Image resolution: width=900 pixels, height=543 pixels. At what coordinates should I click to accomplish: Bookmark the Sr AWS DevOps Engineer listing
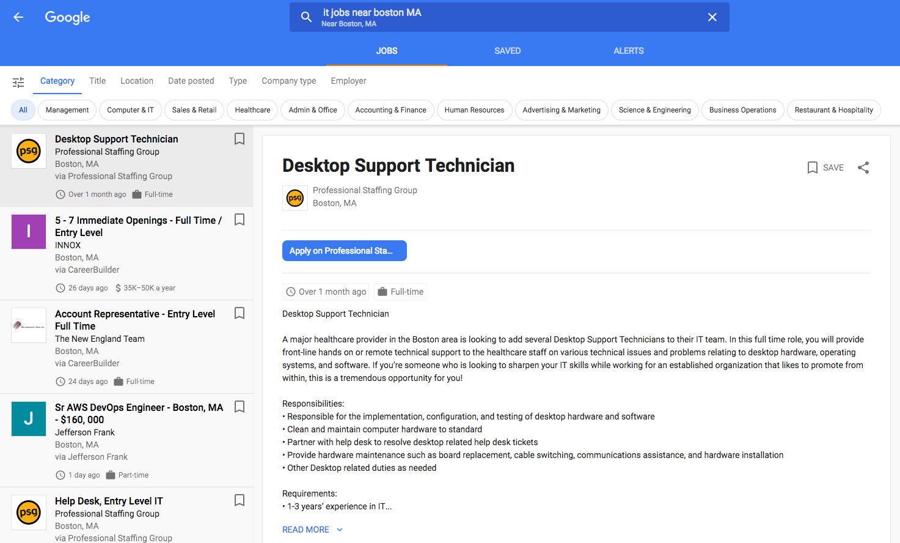(x=240, y=407)
